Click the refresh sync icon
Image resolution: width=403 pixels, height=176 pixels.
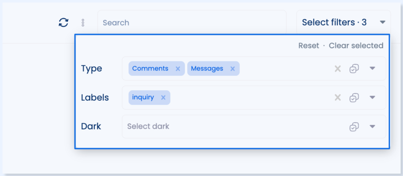(x=63, y=22)
